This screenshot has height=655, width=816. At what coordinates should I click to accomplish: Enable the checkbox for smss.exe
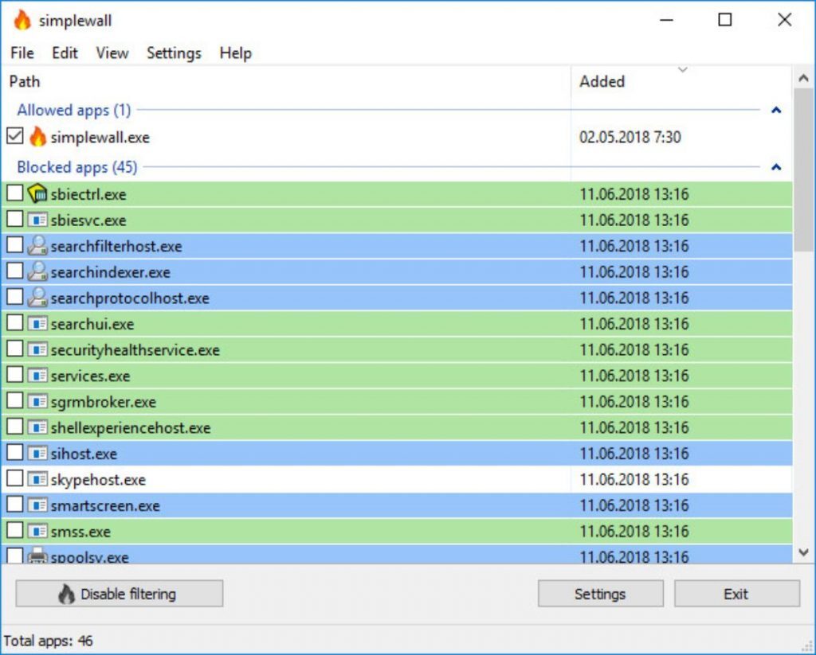[x=14, y=532]
